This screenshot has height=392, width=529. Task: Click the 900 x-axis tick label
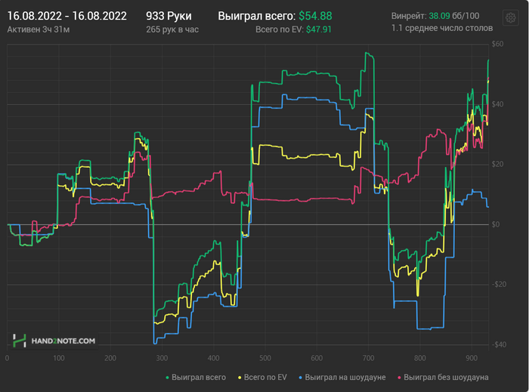(472, 358)
